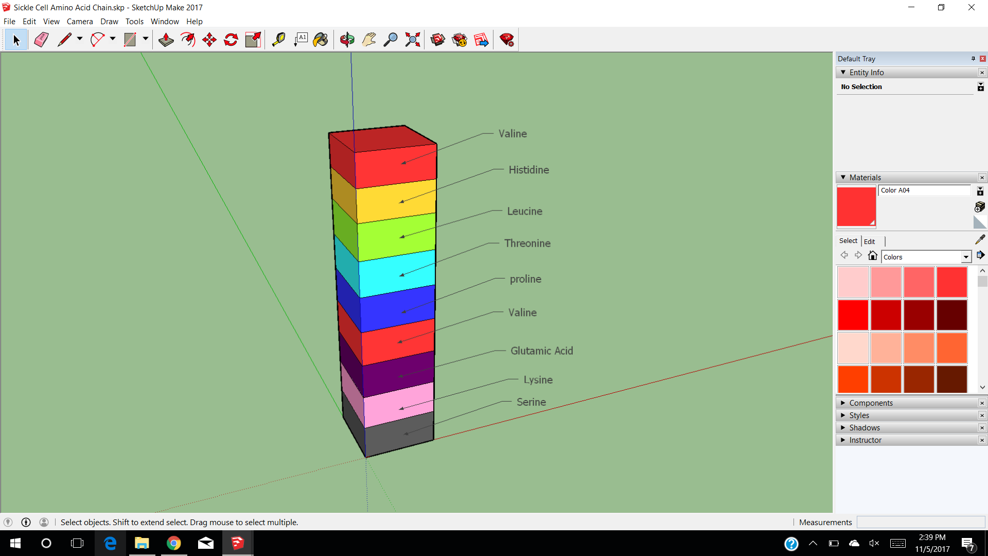Open the Colors library dropdown

click(x=966, y=257)
